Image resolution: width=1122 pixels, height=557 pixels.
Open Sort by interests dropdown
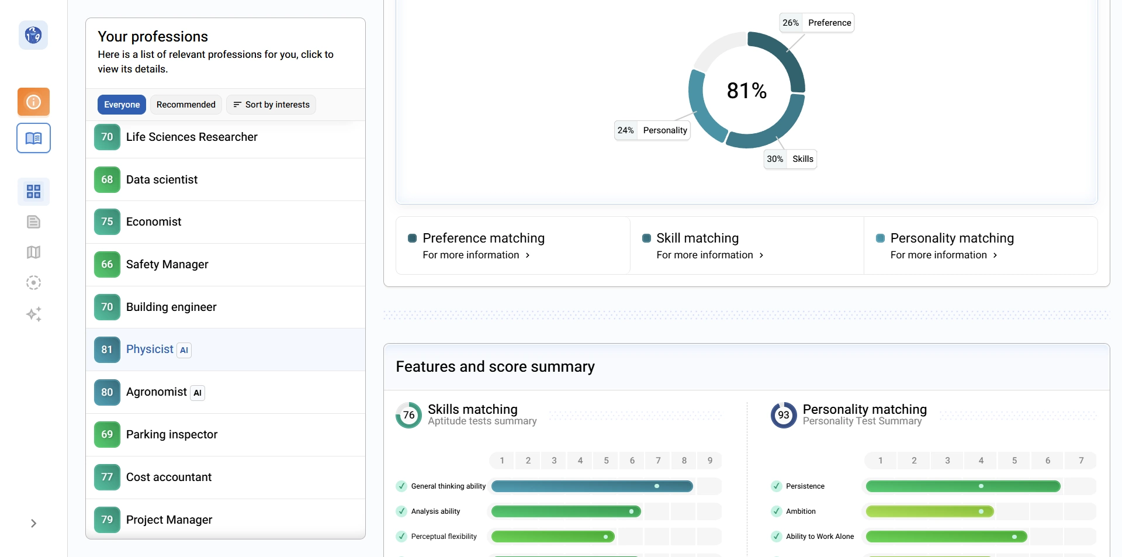coord(271,105)
